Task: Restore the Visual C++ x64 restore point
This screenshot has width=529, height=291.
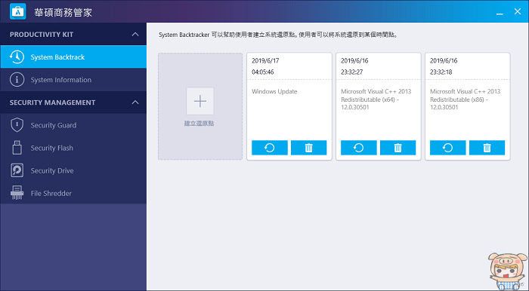Action: click(359, 148)
